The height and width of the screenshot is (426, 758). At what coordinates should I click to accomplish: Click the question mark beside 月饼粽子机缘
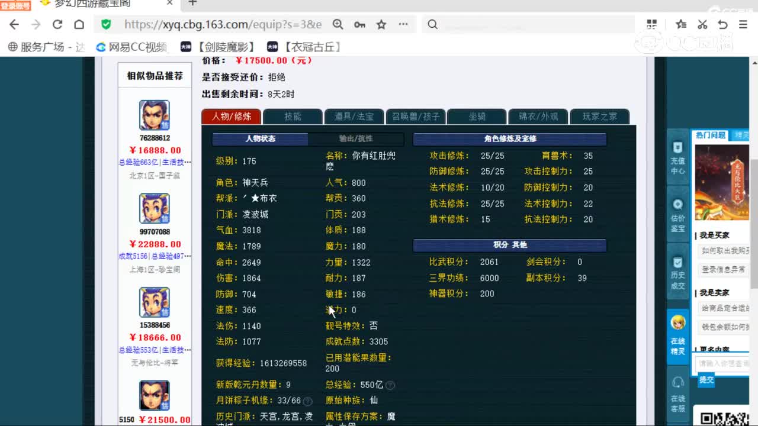[x=307, y=401]
